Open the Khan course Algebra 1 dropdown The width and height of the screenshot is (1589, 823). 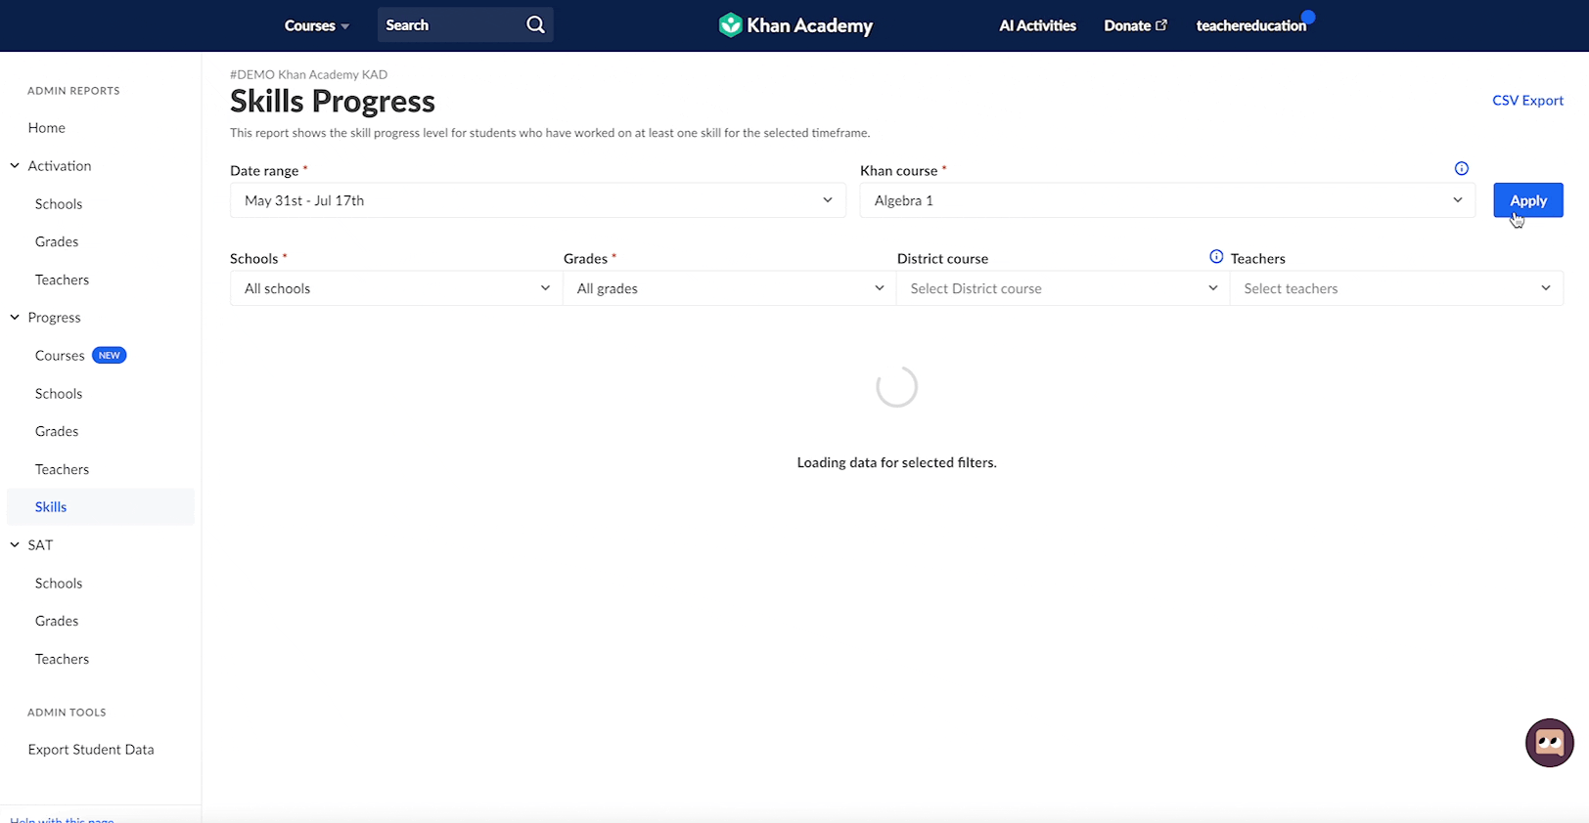pos(1167,200)
